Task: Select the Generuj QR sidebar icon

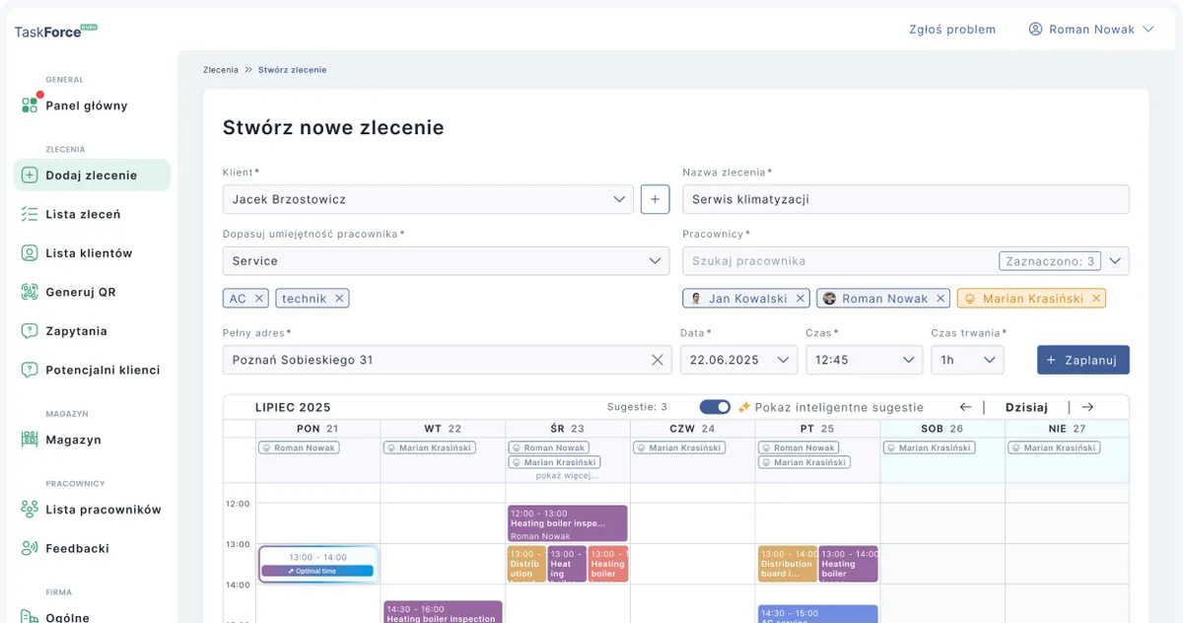Action: 30,292
